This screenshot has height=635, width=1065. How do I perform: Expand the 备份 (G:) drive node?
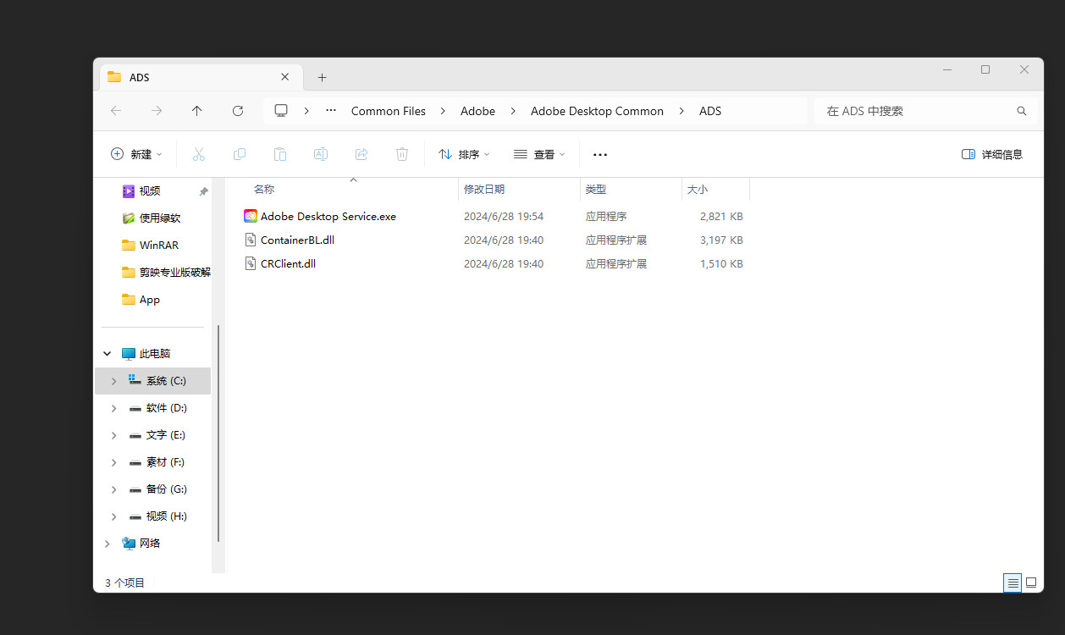(x=114, y=489)
